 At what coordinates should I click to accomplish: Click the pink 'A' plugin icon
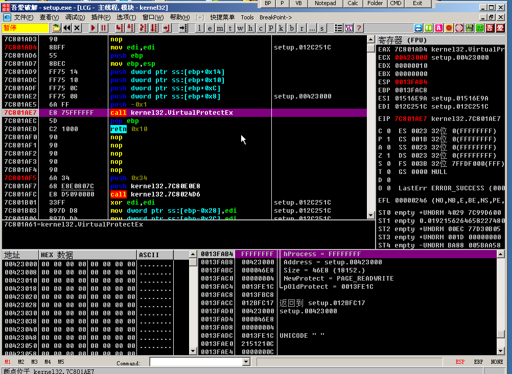439,28
